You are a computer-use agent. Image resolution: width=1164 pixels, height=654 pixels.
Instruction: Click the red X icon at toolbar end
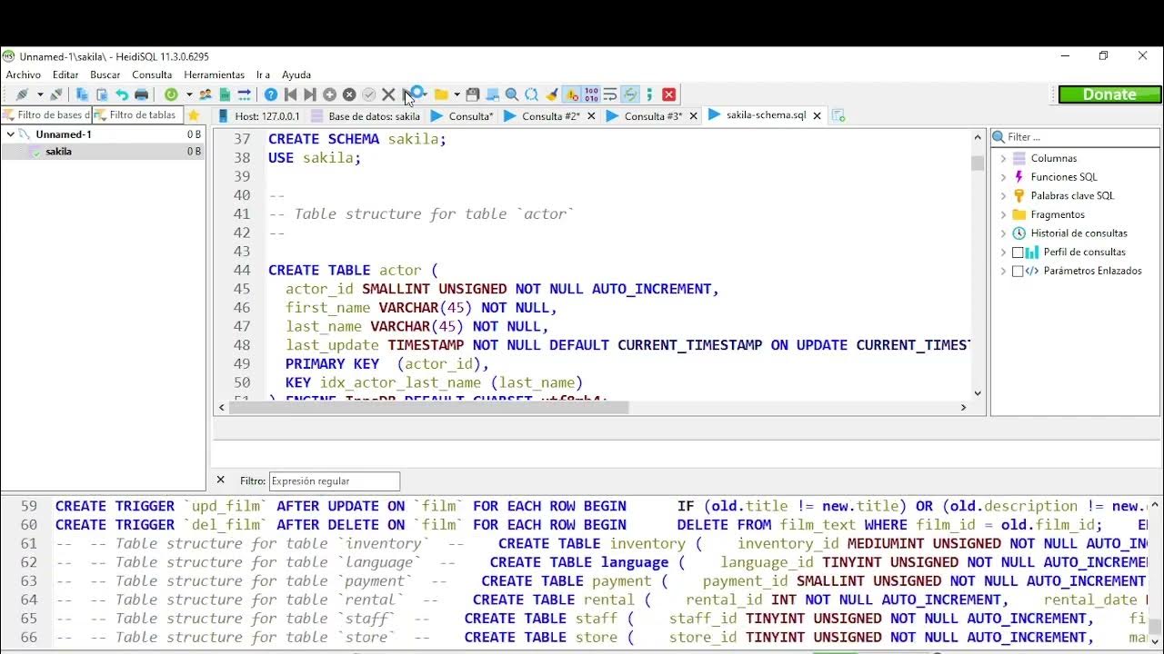669,94
